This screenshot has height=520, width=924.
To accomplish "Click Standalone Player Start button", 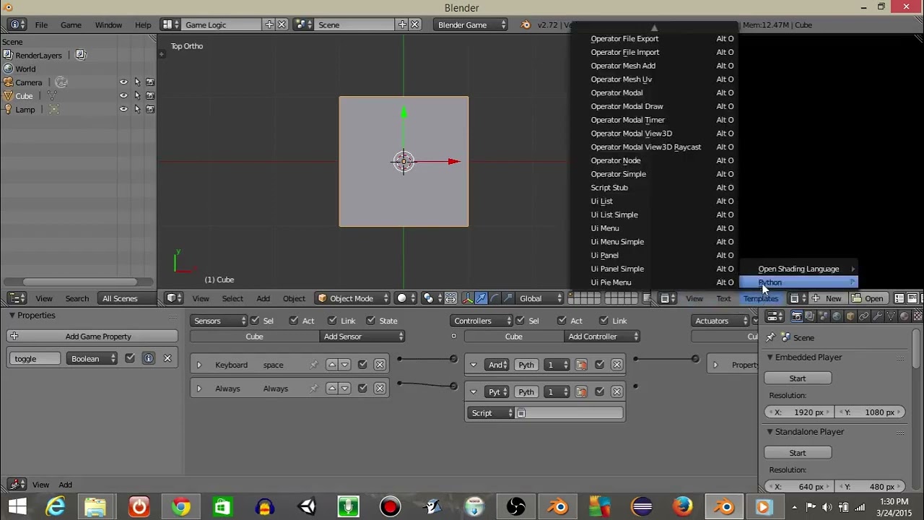I will [798, 453].
